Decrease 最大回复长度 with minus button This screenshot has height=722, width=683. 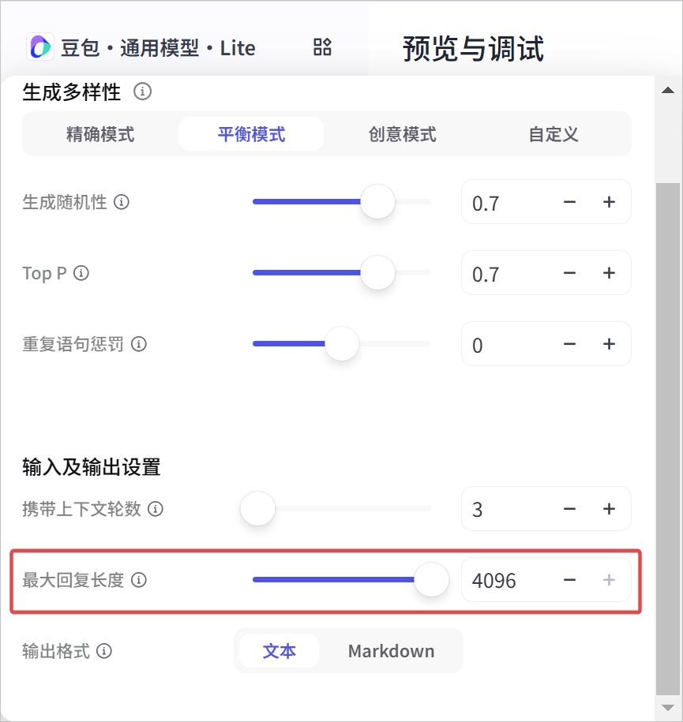point(569,580)
